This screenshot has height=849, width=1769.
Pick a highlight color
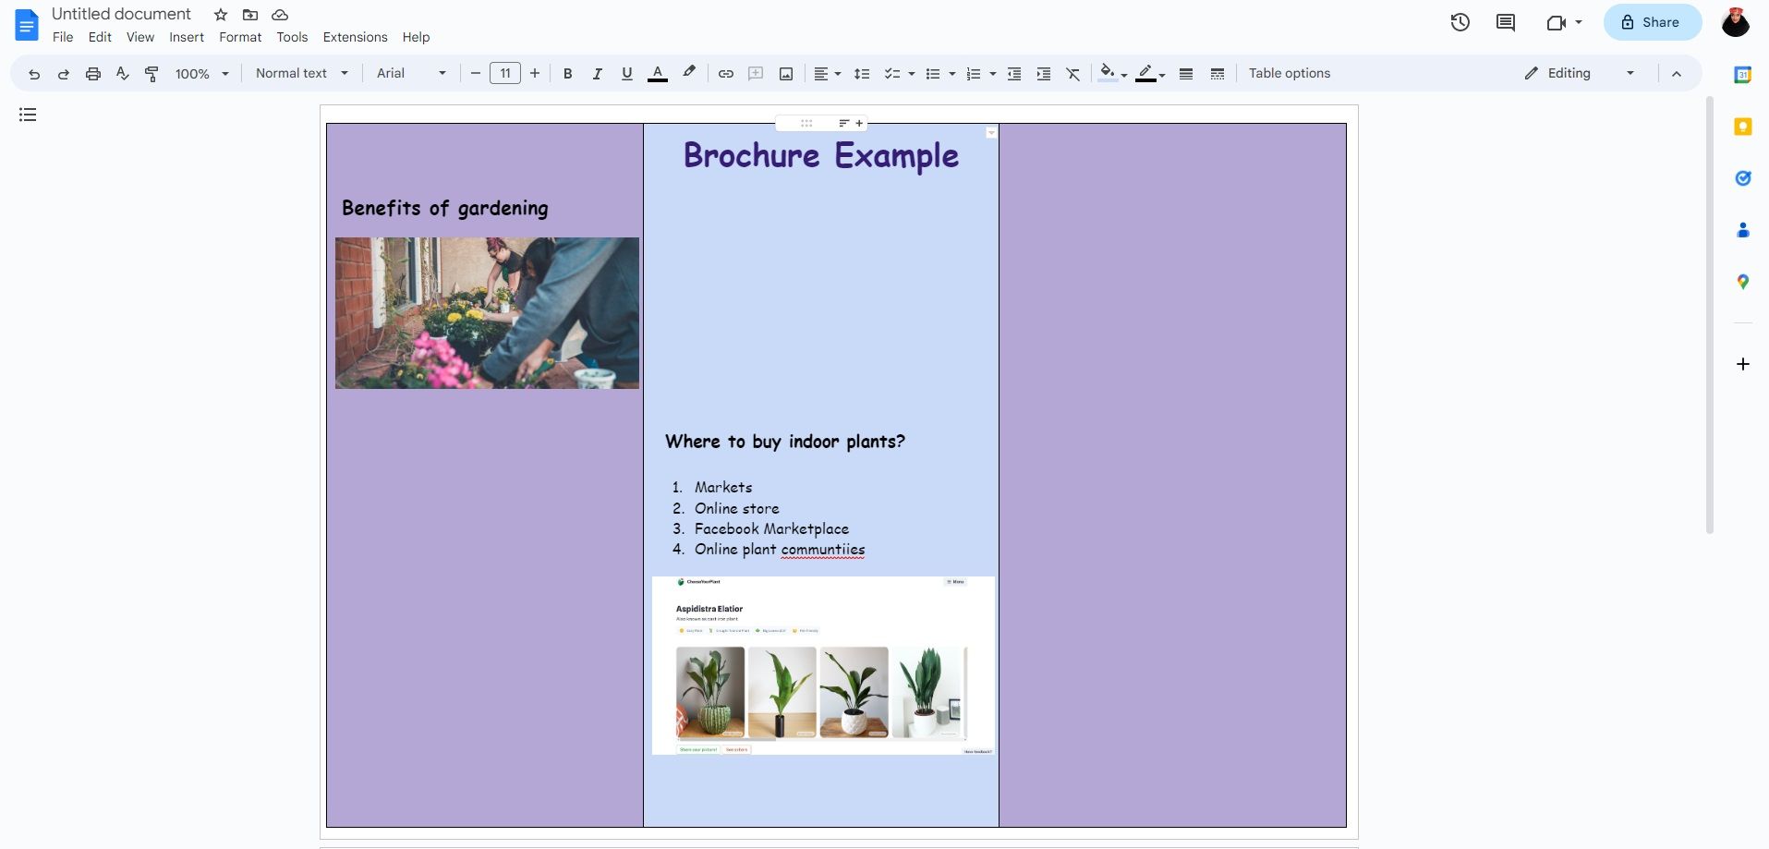(x=689, y=74)
